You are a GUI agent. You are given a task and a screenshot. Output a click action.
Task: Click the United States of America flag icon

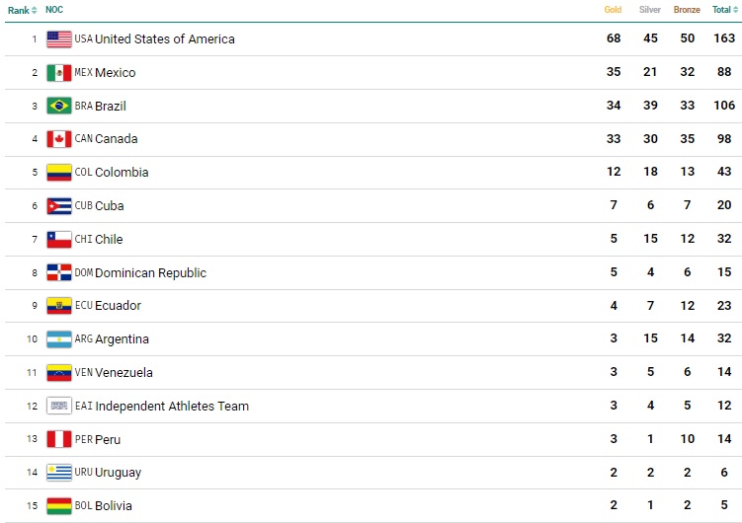(x=59, y=39)
